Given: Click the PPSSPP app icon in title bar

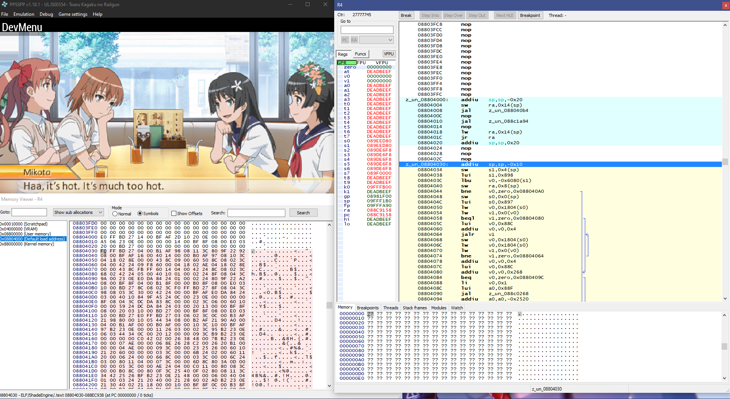Looking at the screenshot, I should click(x=5, y=5).
